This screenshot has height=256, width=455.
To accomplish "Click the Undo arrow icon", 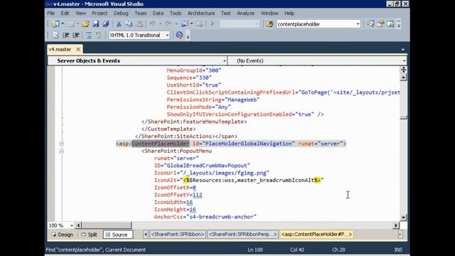I will tap(152, 24).
